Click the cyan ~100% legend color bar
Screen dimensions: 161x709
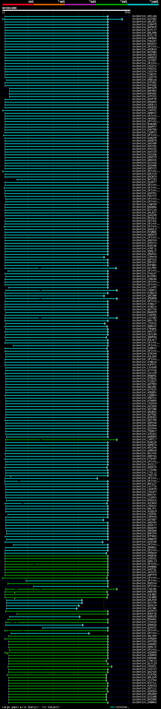pyautogui.click(x=143, y=5)
